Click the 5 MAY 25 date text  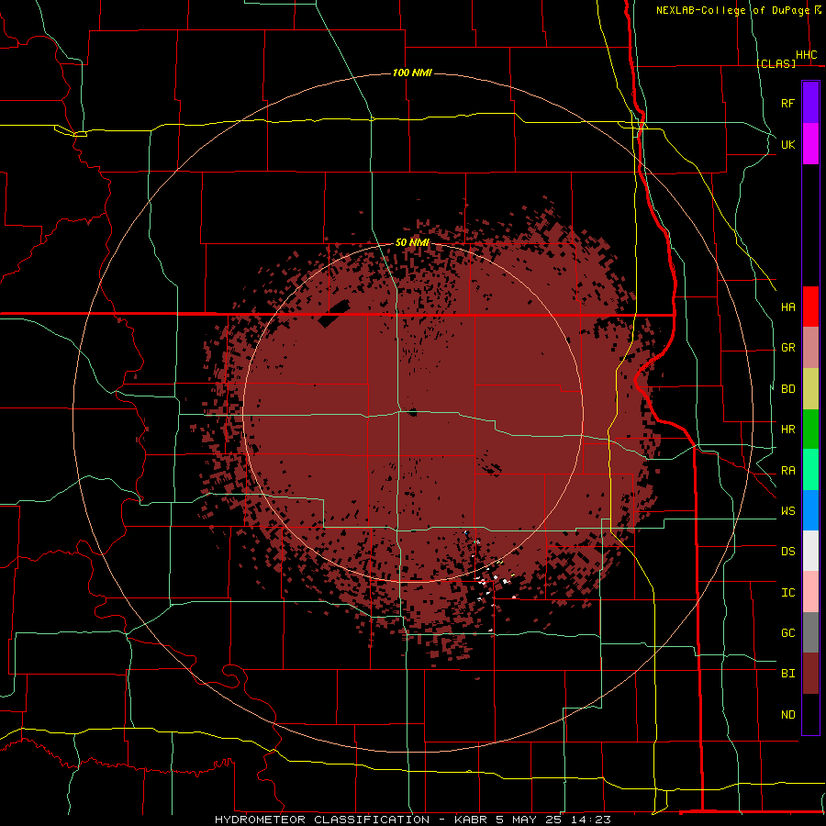[532, 820]
